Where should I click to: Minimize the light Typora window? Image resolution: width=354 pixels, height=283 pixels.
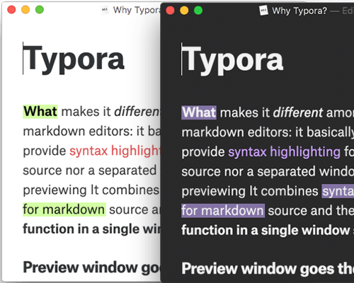click(x=25, y=10)
